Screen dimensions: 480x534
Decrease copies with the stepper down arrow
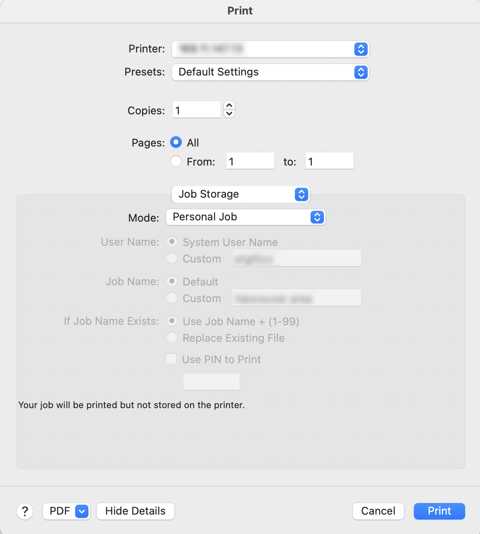(229, 114)
